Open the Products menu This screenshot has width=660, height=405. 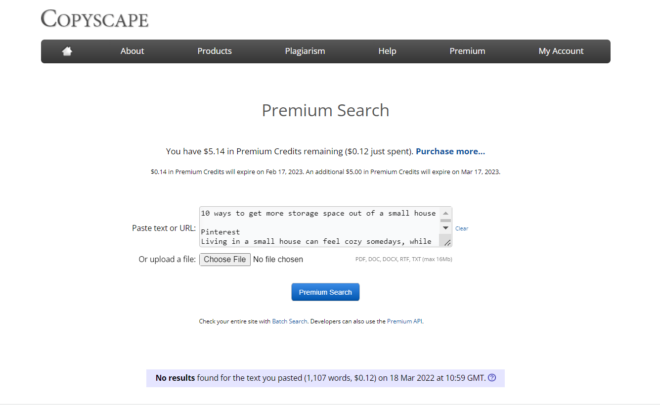coord(215,51)
